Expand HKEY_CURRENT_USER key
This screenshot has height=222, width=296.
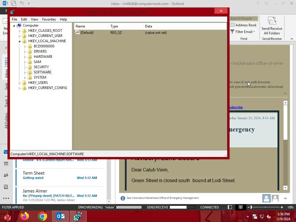click(x=19, y=36)
